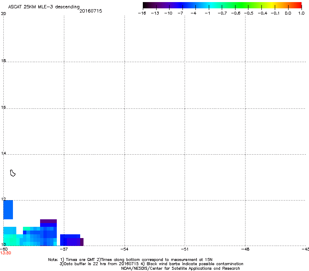Image resolution: width=309 pixels, height=271 pixels.
Task: Click the longitude label -48
Action: click(246, 249)
